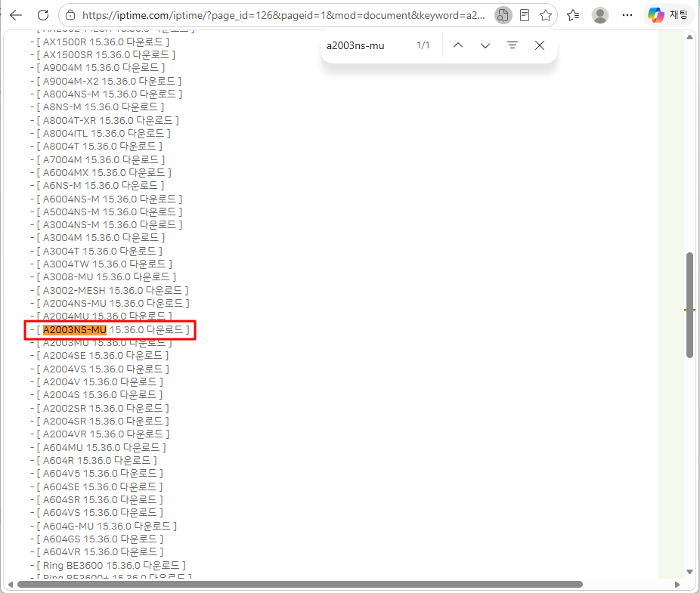Go to next find result
700x593 pixels.
click(x=485, y=45)
